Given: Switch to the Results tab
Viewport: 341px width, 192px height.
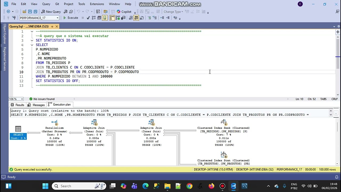Looking at the screenshot, I should pos(17,105).
